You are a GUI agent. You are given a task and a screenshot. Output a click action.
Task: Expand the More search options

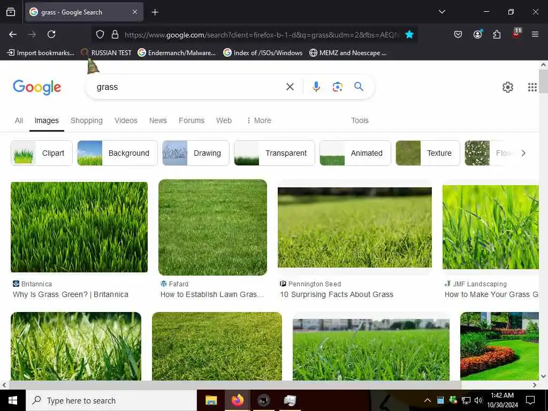259,120
